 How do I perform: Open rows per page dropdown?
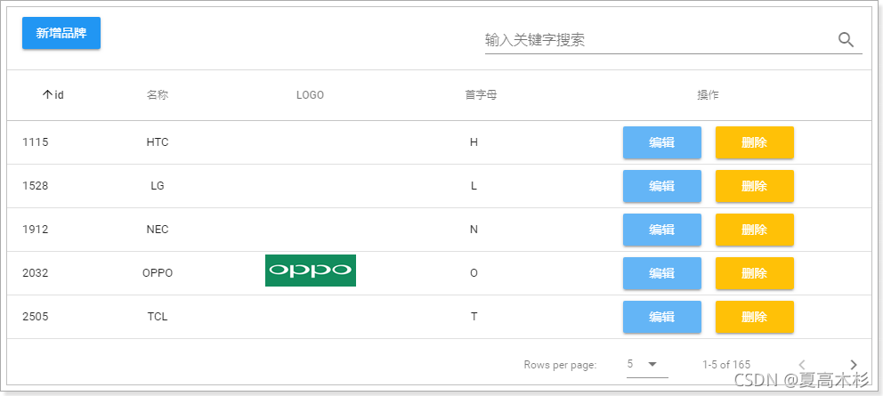pyautogui.click(x=647, y=365)
